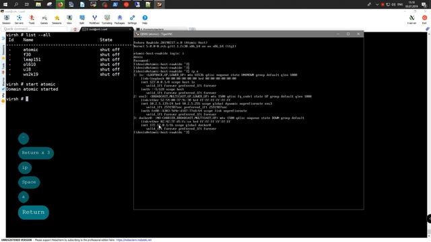Viewport: 431px width, 242px height.
Task: Switch to Firefox on the taskbar
Action: [x=60, y=5]
